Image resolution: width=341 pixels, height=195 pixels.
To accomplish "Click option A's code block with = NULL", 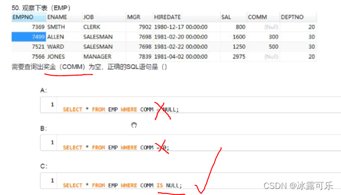I will pos(191,105).
